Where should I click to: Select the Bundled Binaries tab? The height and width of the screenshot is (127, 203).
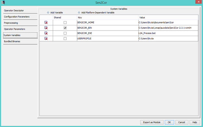(20, 41)
